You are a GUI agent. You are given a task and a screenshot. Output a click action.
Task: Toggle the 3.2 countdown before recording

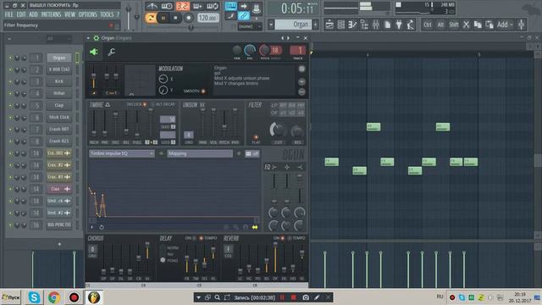click(x=183, y=6)
